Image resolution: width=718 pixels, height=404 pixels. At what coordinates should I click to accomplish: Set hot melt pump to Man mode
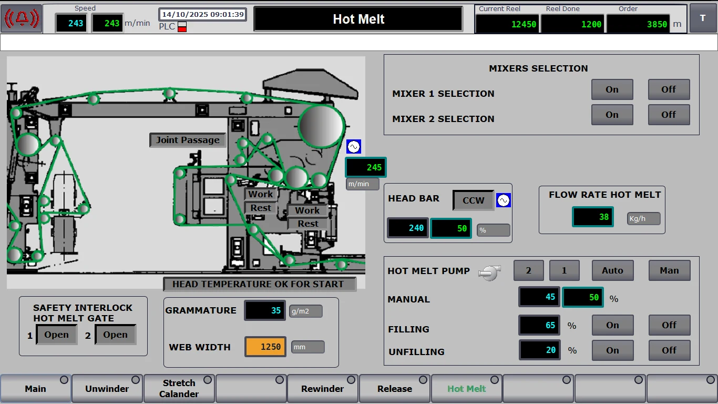pos(670,270)
